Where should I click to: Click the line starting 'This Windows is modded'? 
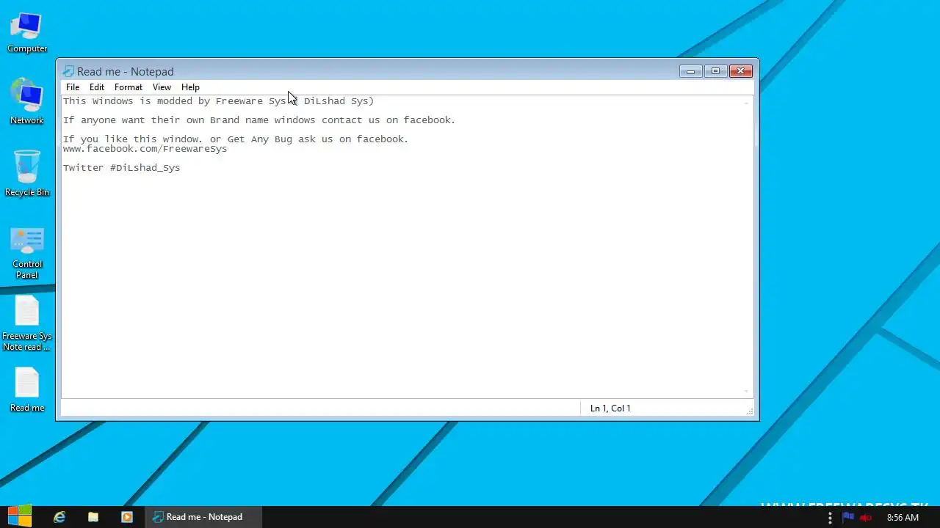(219, 101)
